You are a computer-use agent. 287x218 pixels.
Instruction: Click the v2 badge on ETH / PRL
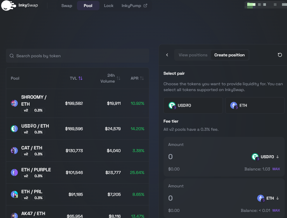(x=26, y=198)
